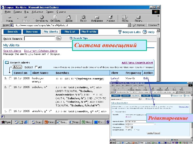
Task: Click the Frequency column header
Action: pyautogui.click(x=133, y=73)
